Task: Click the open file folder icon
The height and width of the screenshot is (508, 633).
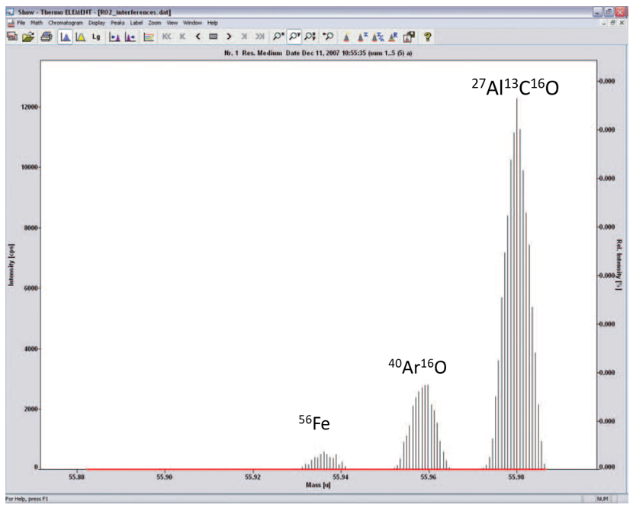Action: pyautogui.click(x=29, y=36)
